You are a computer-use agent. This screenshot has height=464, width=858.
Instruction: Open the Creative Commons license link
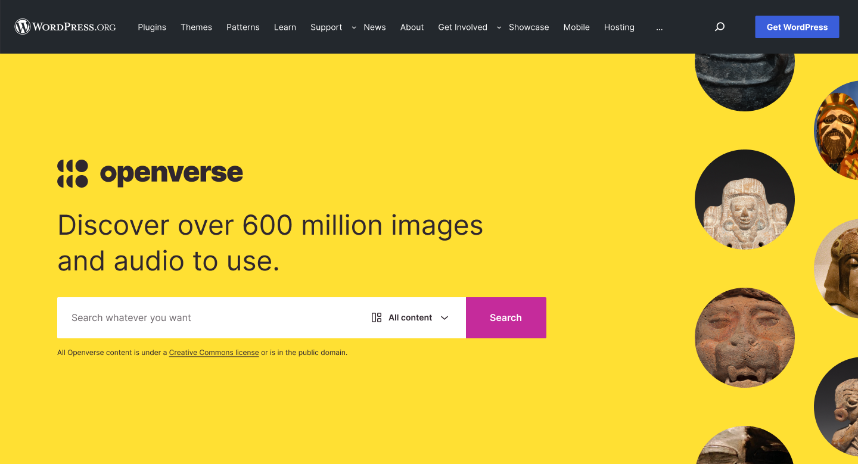click(213, 352)
